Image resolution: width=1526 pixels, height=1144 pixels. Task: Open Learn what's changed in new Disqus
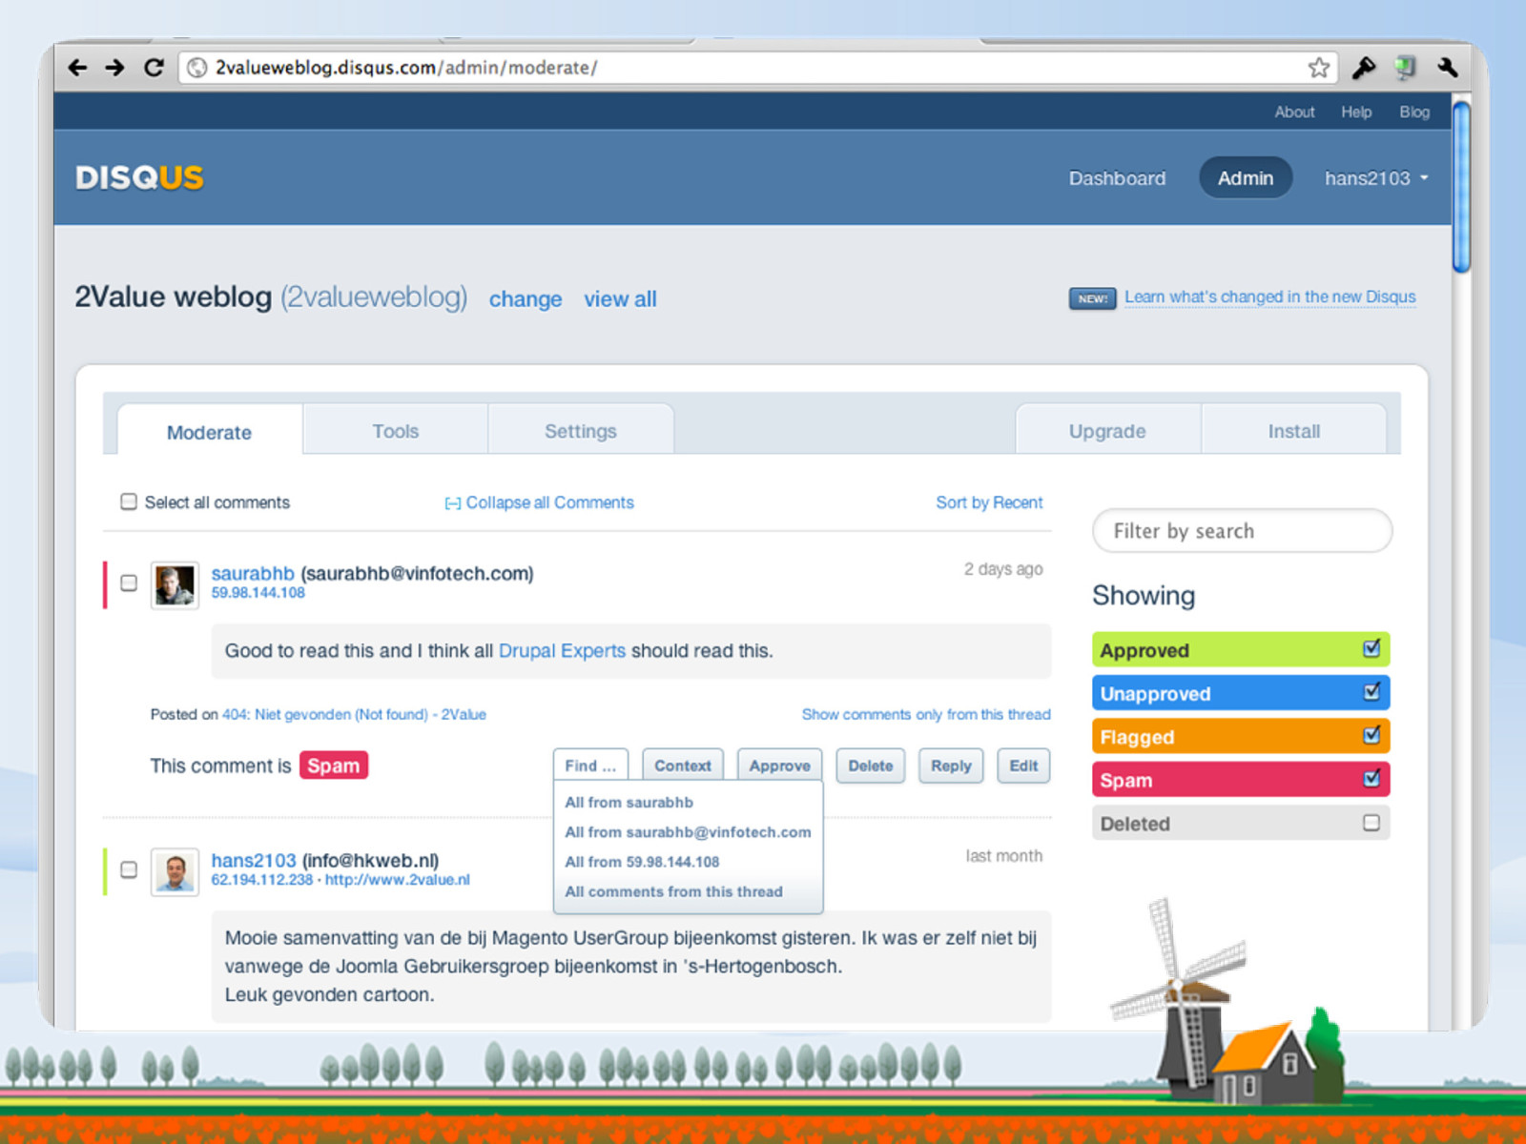1270,296
